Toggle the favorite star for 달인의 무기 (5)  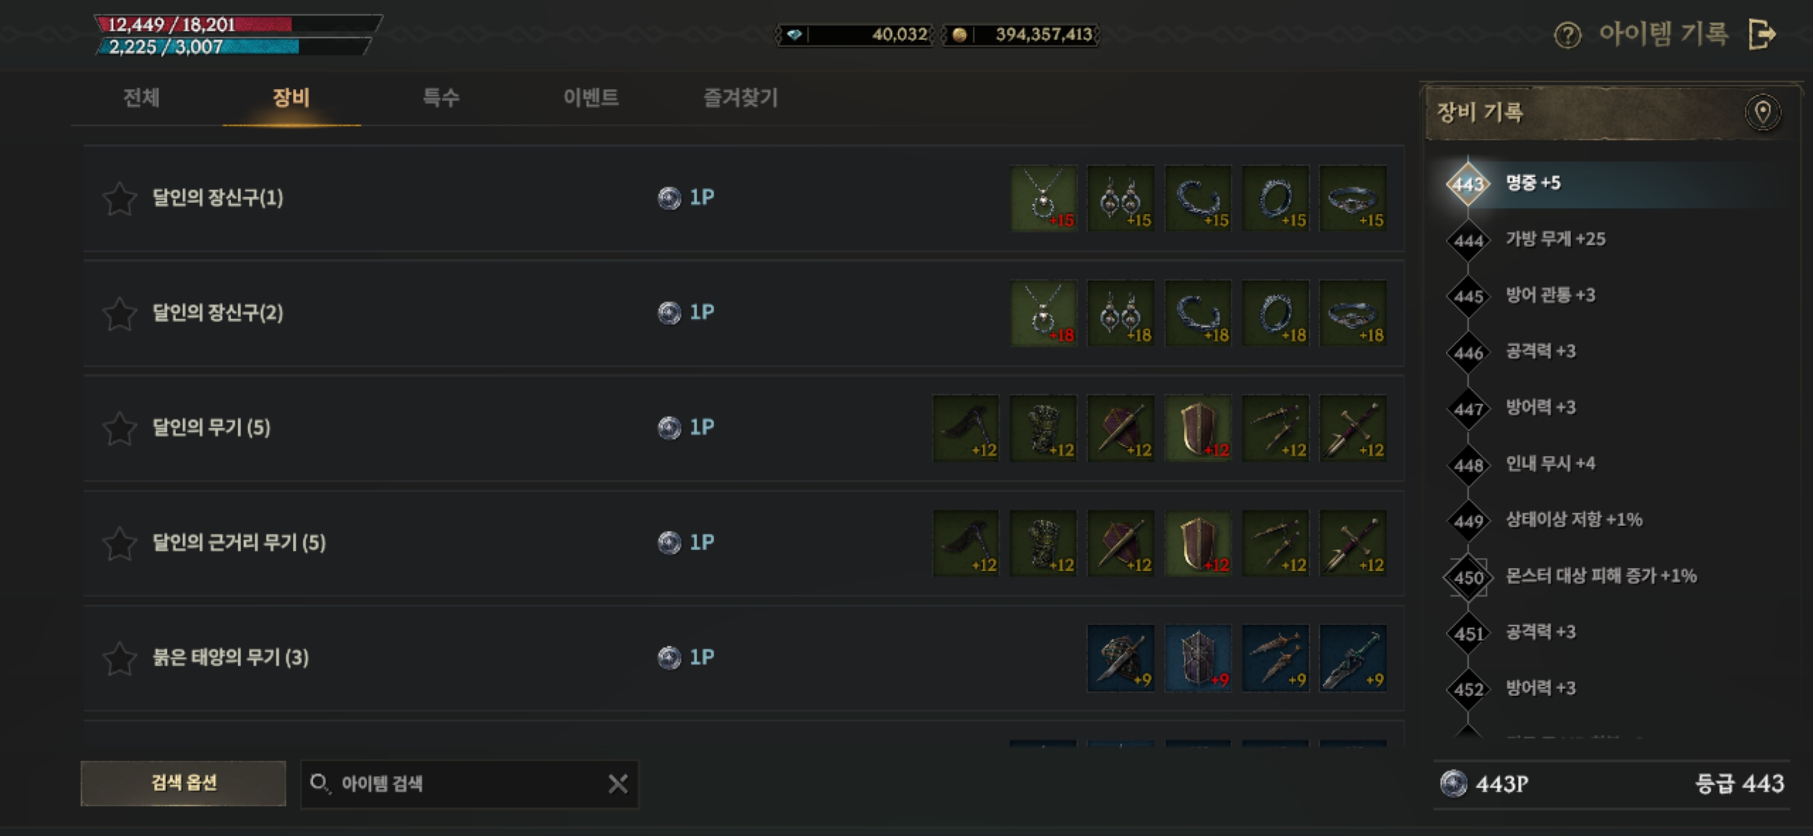click(120, 427)
